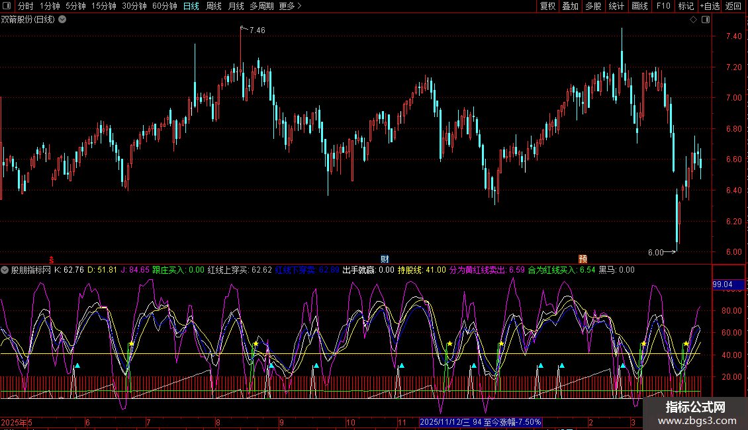748x430 pixels.
Task: Click the orange 预 marker icon
Action: coord(583,259)
